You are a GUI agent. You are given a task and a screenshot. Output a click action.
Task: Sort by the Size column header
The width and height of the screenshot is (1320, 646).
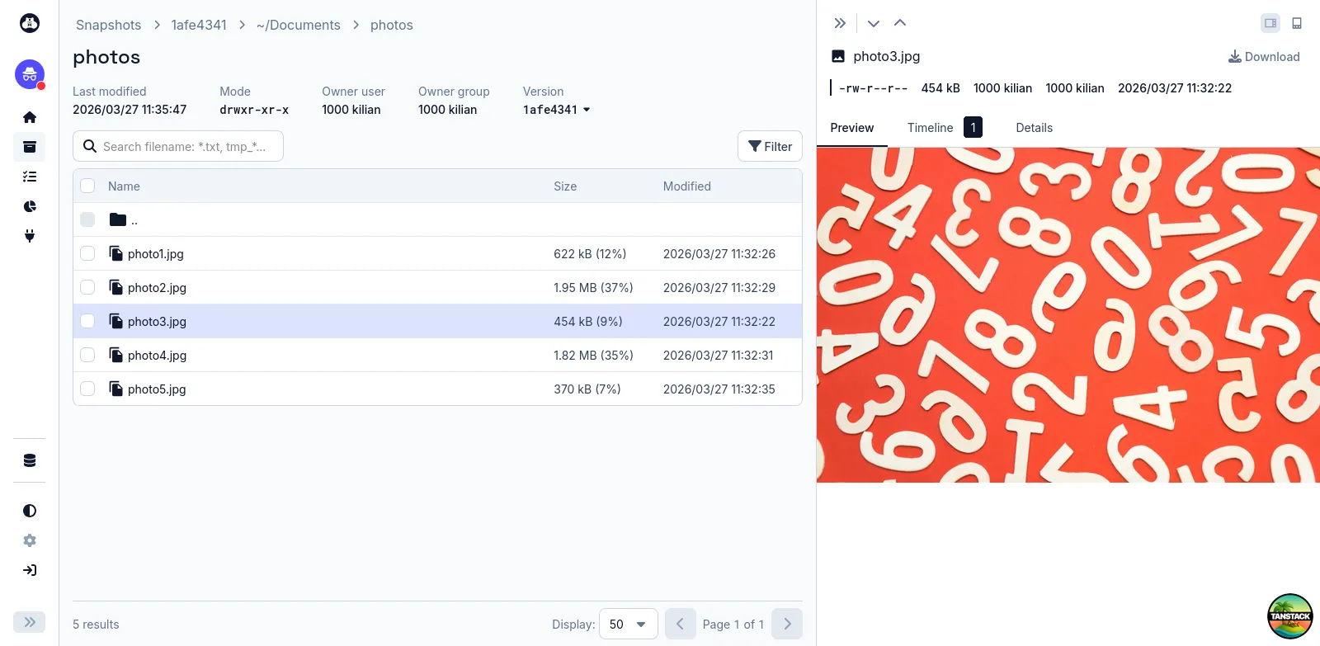[565, 186]
